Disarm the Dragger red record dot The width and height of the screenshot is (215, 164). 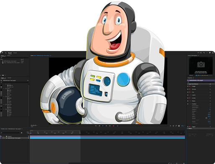189,86
